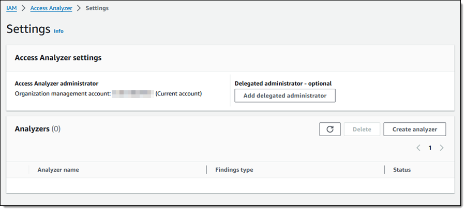Click the Analyzers (0) heading
The image size is (466, 211).
pyautogui.click(x=38, y=129)
